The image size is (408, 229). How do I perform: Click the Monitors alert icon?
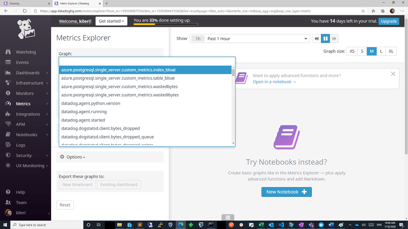8,93
